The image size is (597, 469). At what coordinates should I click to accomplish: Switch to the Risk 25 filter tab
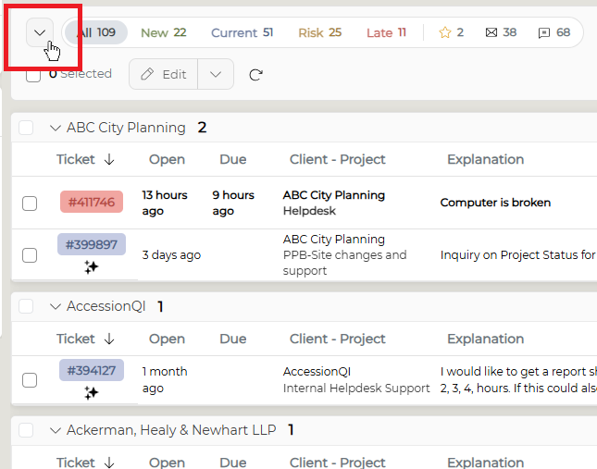click(320, 32)
